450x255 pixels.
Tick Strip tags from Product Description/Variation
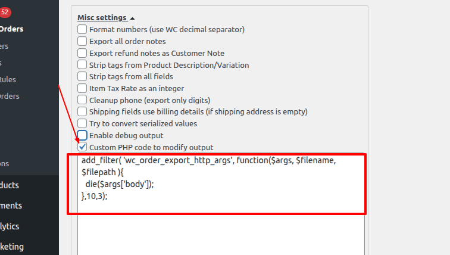(x=82, y=65)
